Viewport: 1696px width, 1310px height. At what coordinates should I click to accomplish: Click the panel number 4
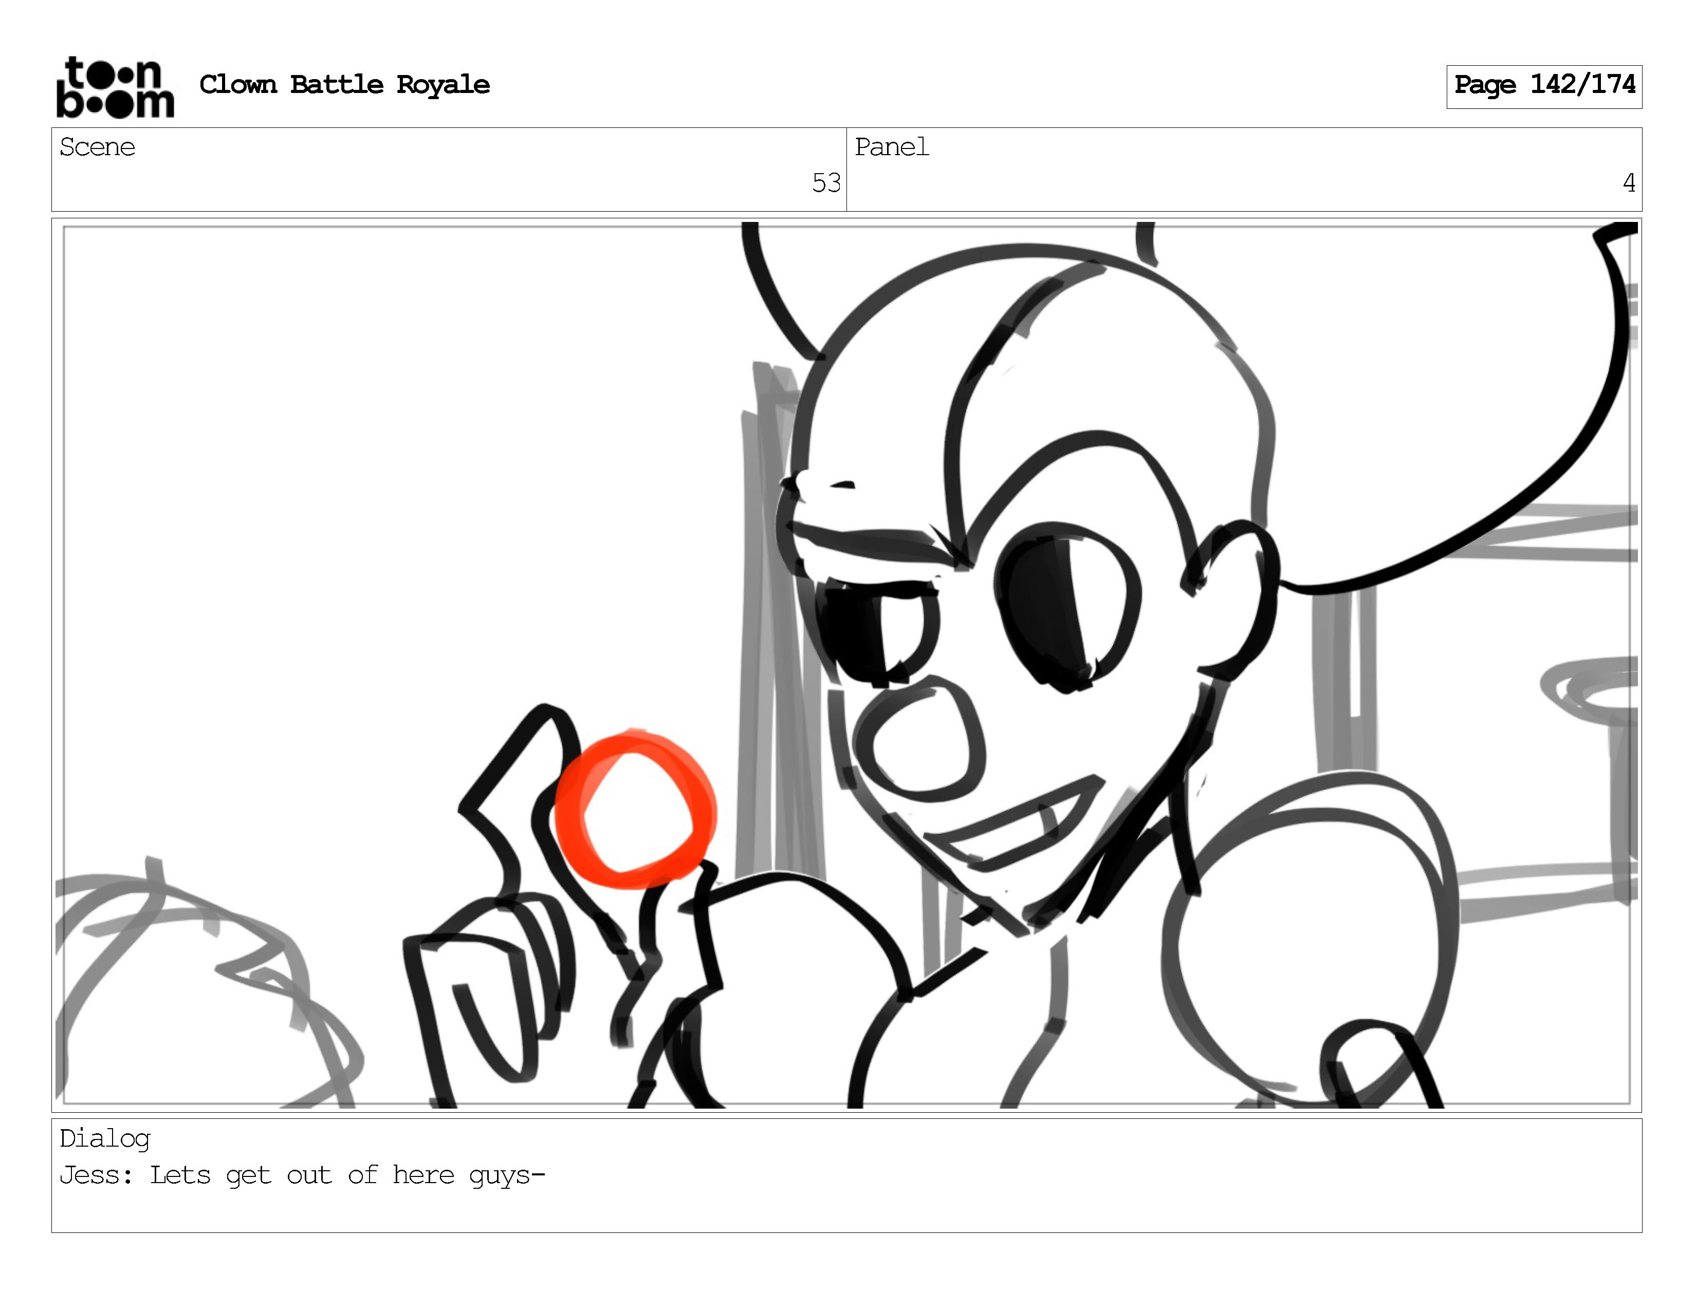1629,183
